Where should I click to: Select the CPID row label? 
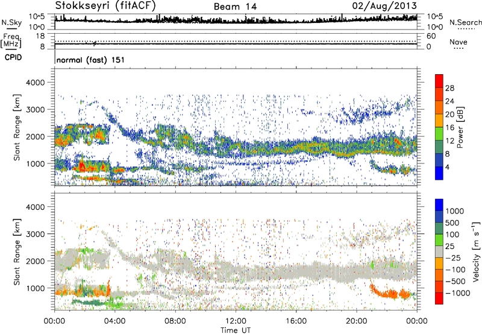(13, 57)
